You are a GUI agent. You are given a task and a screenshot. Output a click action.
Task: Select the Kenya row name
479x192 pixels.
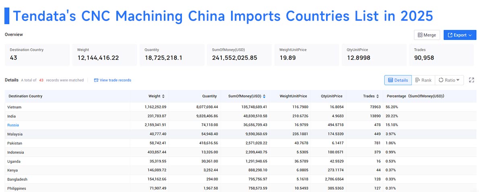13,170
